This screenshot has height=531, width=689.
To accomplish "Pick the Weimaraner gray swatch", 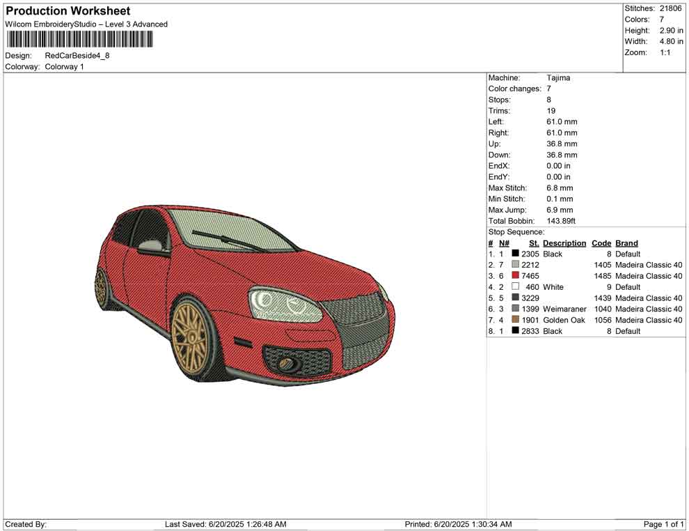I will [515, 309].
